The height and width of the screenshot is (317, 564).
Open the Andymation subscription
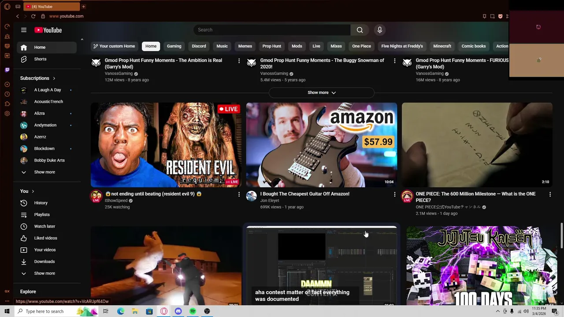coord(47,125)
